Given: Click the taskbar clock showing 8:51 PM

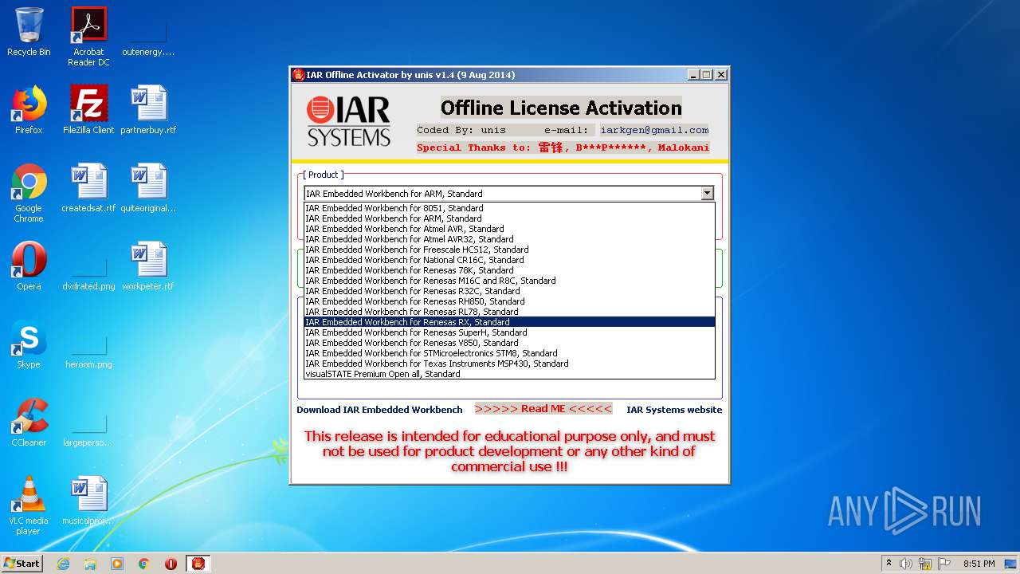Looking at the screenshot, I should point(979,564).
